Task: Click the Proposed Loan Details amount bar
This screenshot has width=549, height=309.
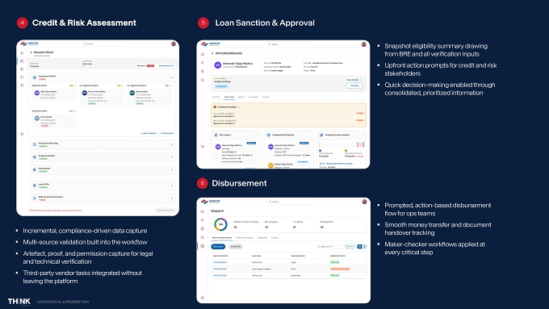Action: point(342,144)
